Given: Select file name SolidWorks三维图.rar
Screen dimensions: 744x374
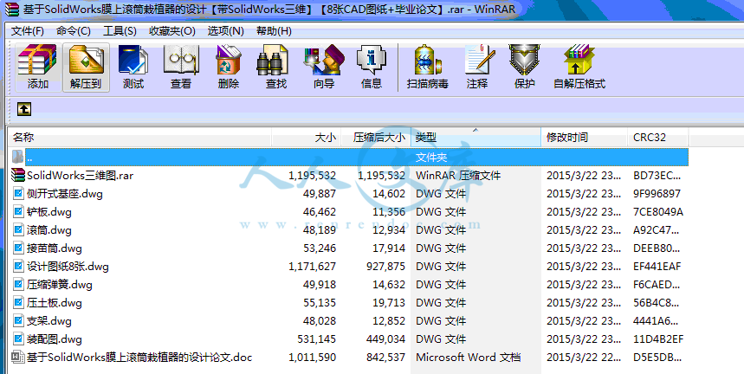Looking at the screenshot, I should coord(81,176).
